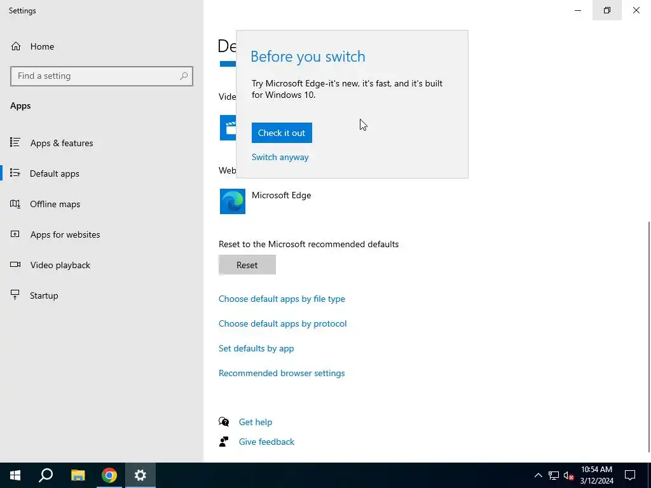The width and height of the screenshot is (651, 488).
Task: Show hidden system tray icons
Action: pyautogui.click(x=538, y=475)
